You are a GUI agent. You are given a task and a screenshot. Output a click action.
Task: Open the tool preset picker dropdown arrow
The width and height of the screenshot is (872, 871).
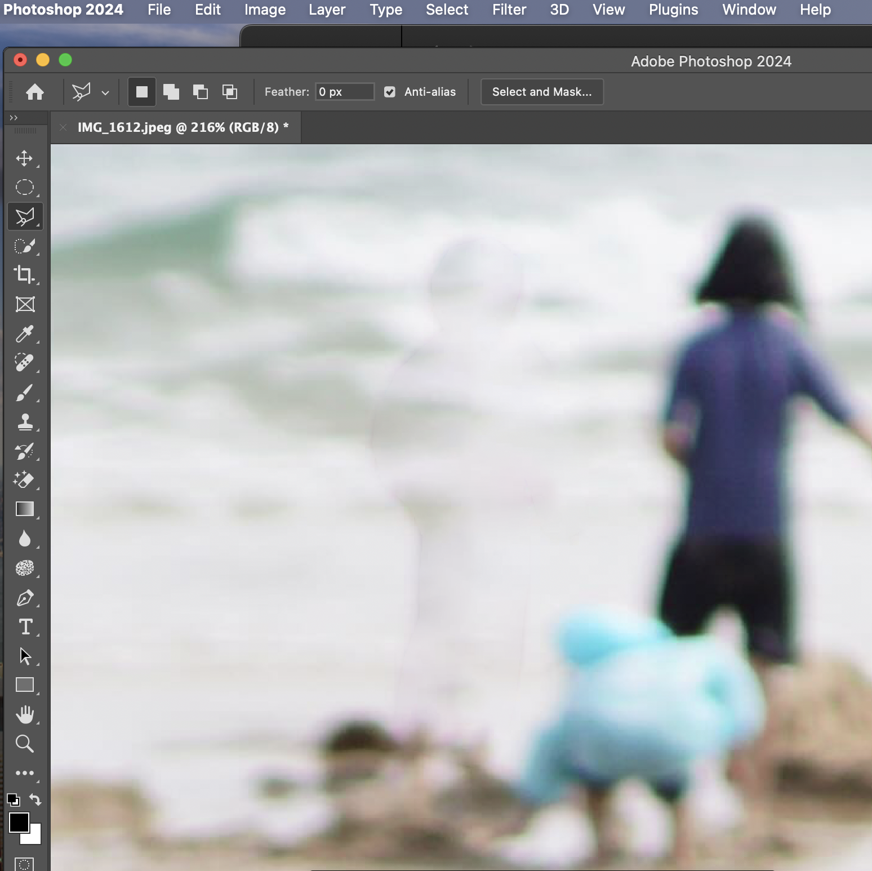105,93
